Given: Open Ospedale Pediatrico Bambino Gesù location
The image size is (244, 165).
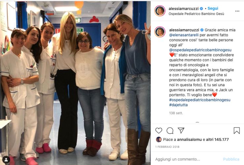Looking at the screenshot, I should (x=197, y=14).
